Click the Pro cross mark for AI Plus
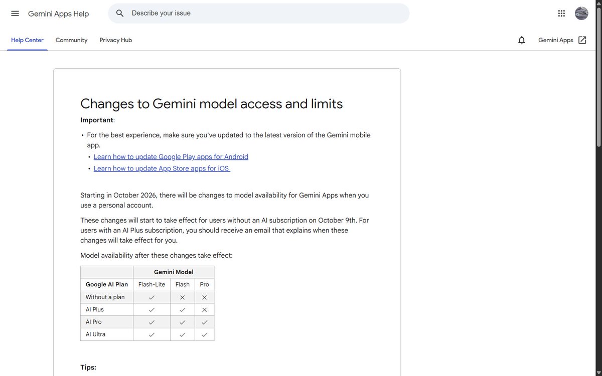Image resolution: width=602 pixels, height=376 pixels. (x=204, y=310)
